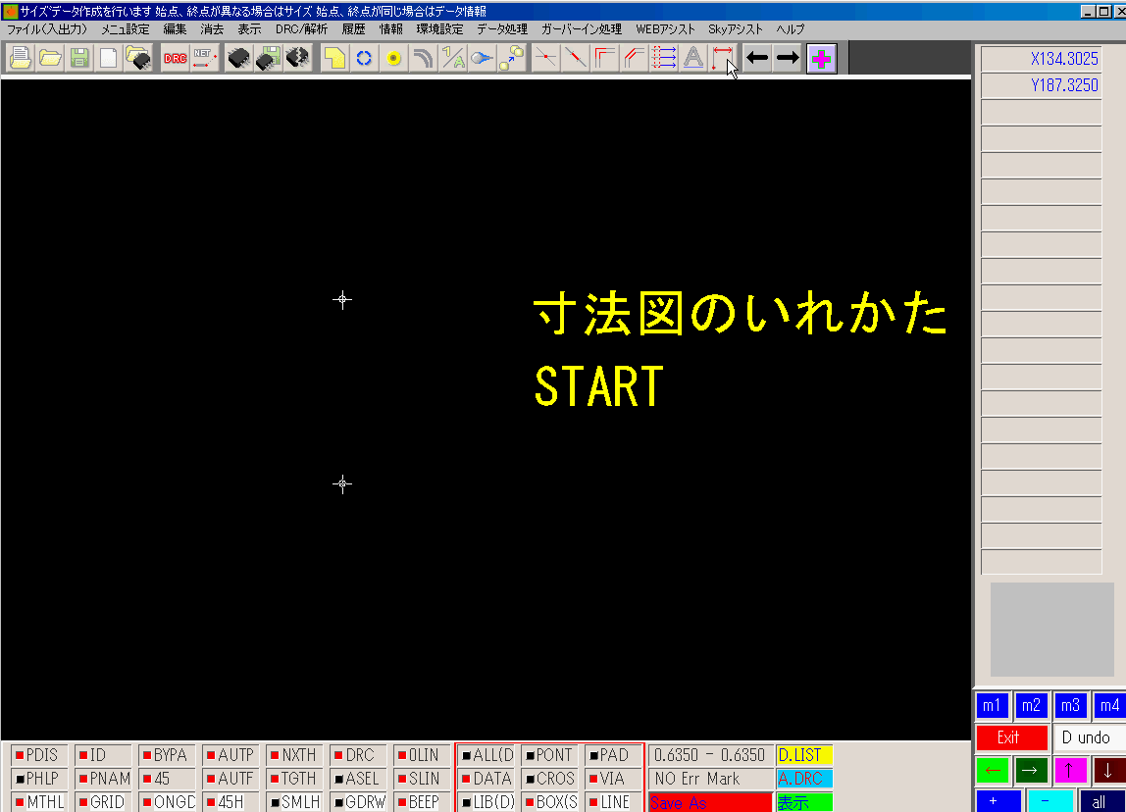Click the black left arrow toolbar button
Screen dimensions: 1126x812
point(757,58)
